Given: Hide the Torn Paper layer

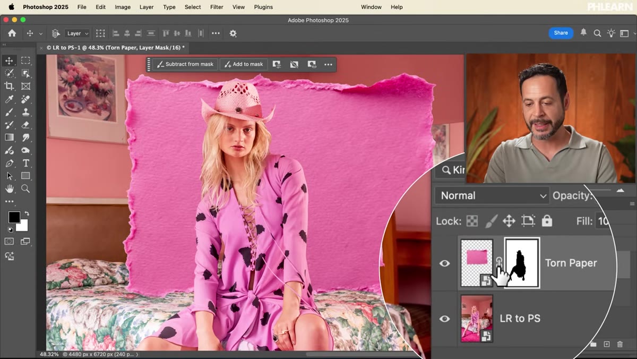Looking at the screenshot, I should [x=445, y=263].
